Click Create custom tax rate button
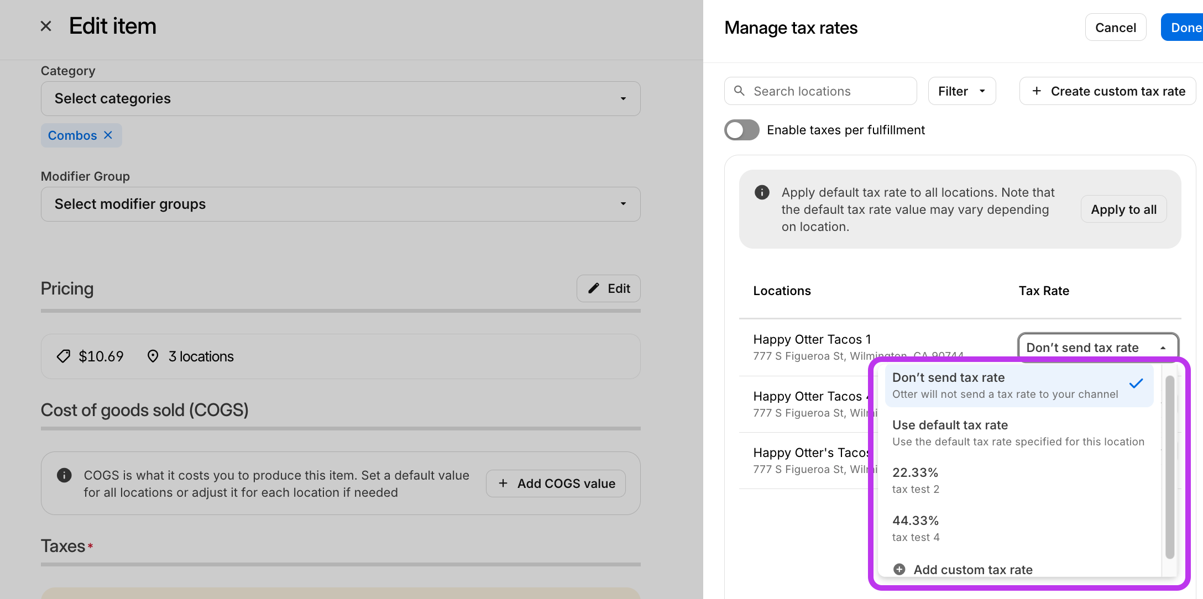This screenshot has height=599, width=1203. click(x=1108, y=91)
